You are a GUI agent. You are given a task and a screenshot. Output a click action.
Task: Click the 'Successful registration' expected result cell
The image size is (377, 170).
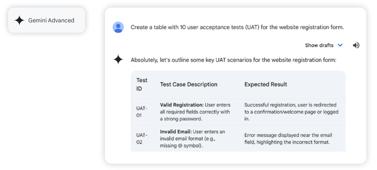[x=291, y=112]
